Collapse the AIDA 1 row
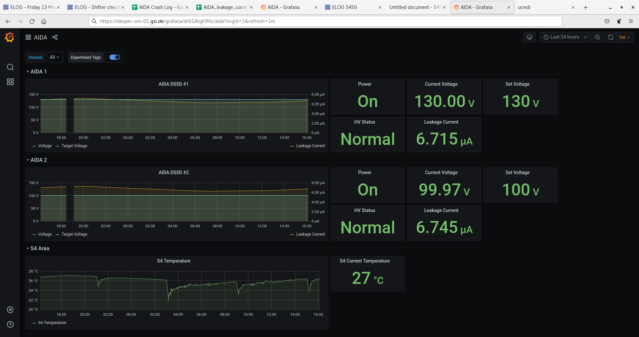 tap(37, 71)
